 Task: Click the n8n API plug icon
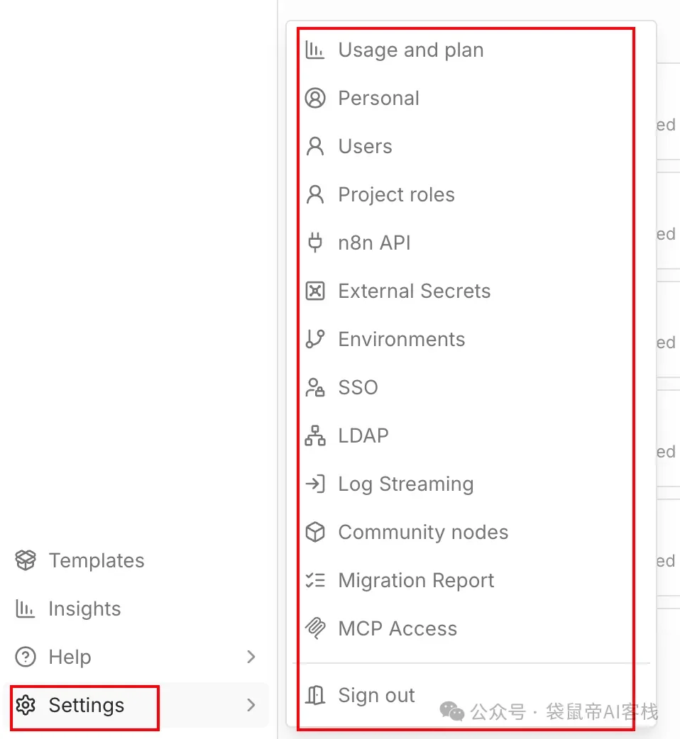point(315,243)
